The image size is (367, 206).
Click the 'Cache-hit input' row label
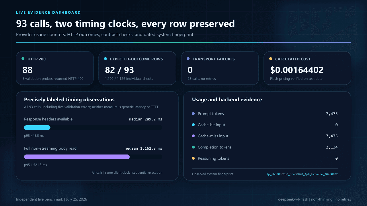pos(212,125)
